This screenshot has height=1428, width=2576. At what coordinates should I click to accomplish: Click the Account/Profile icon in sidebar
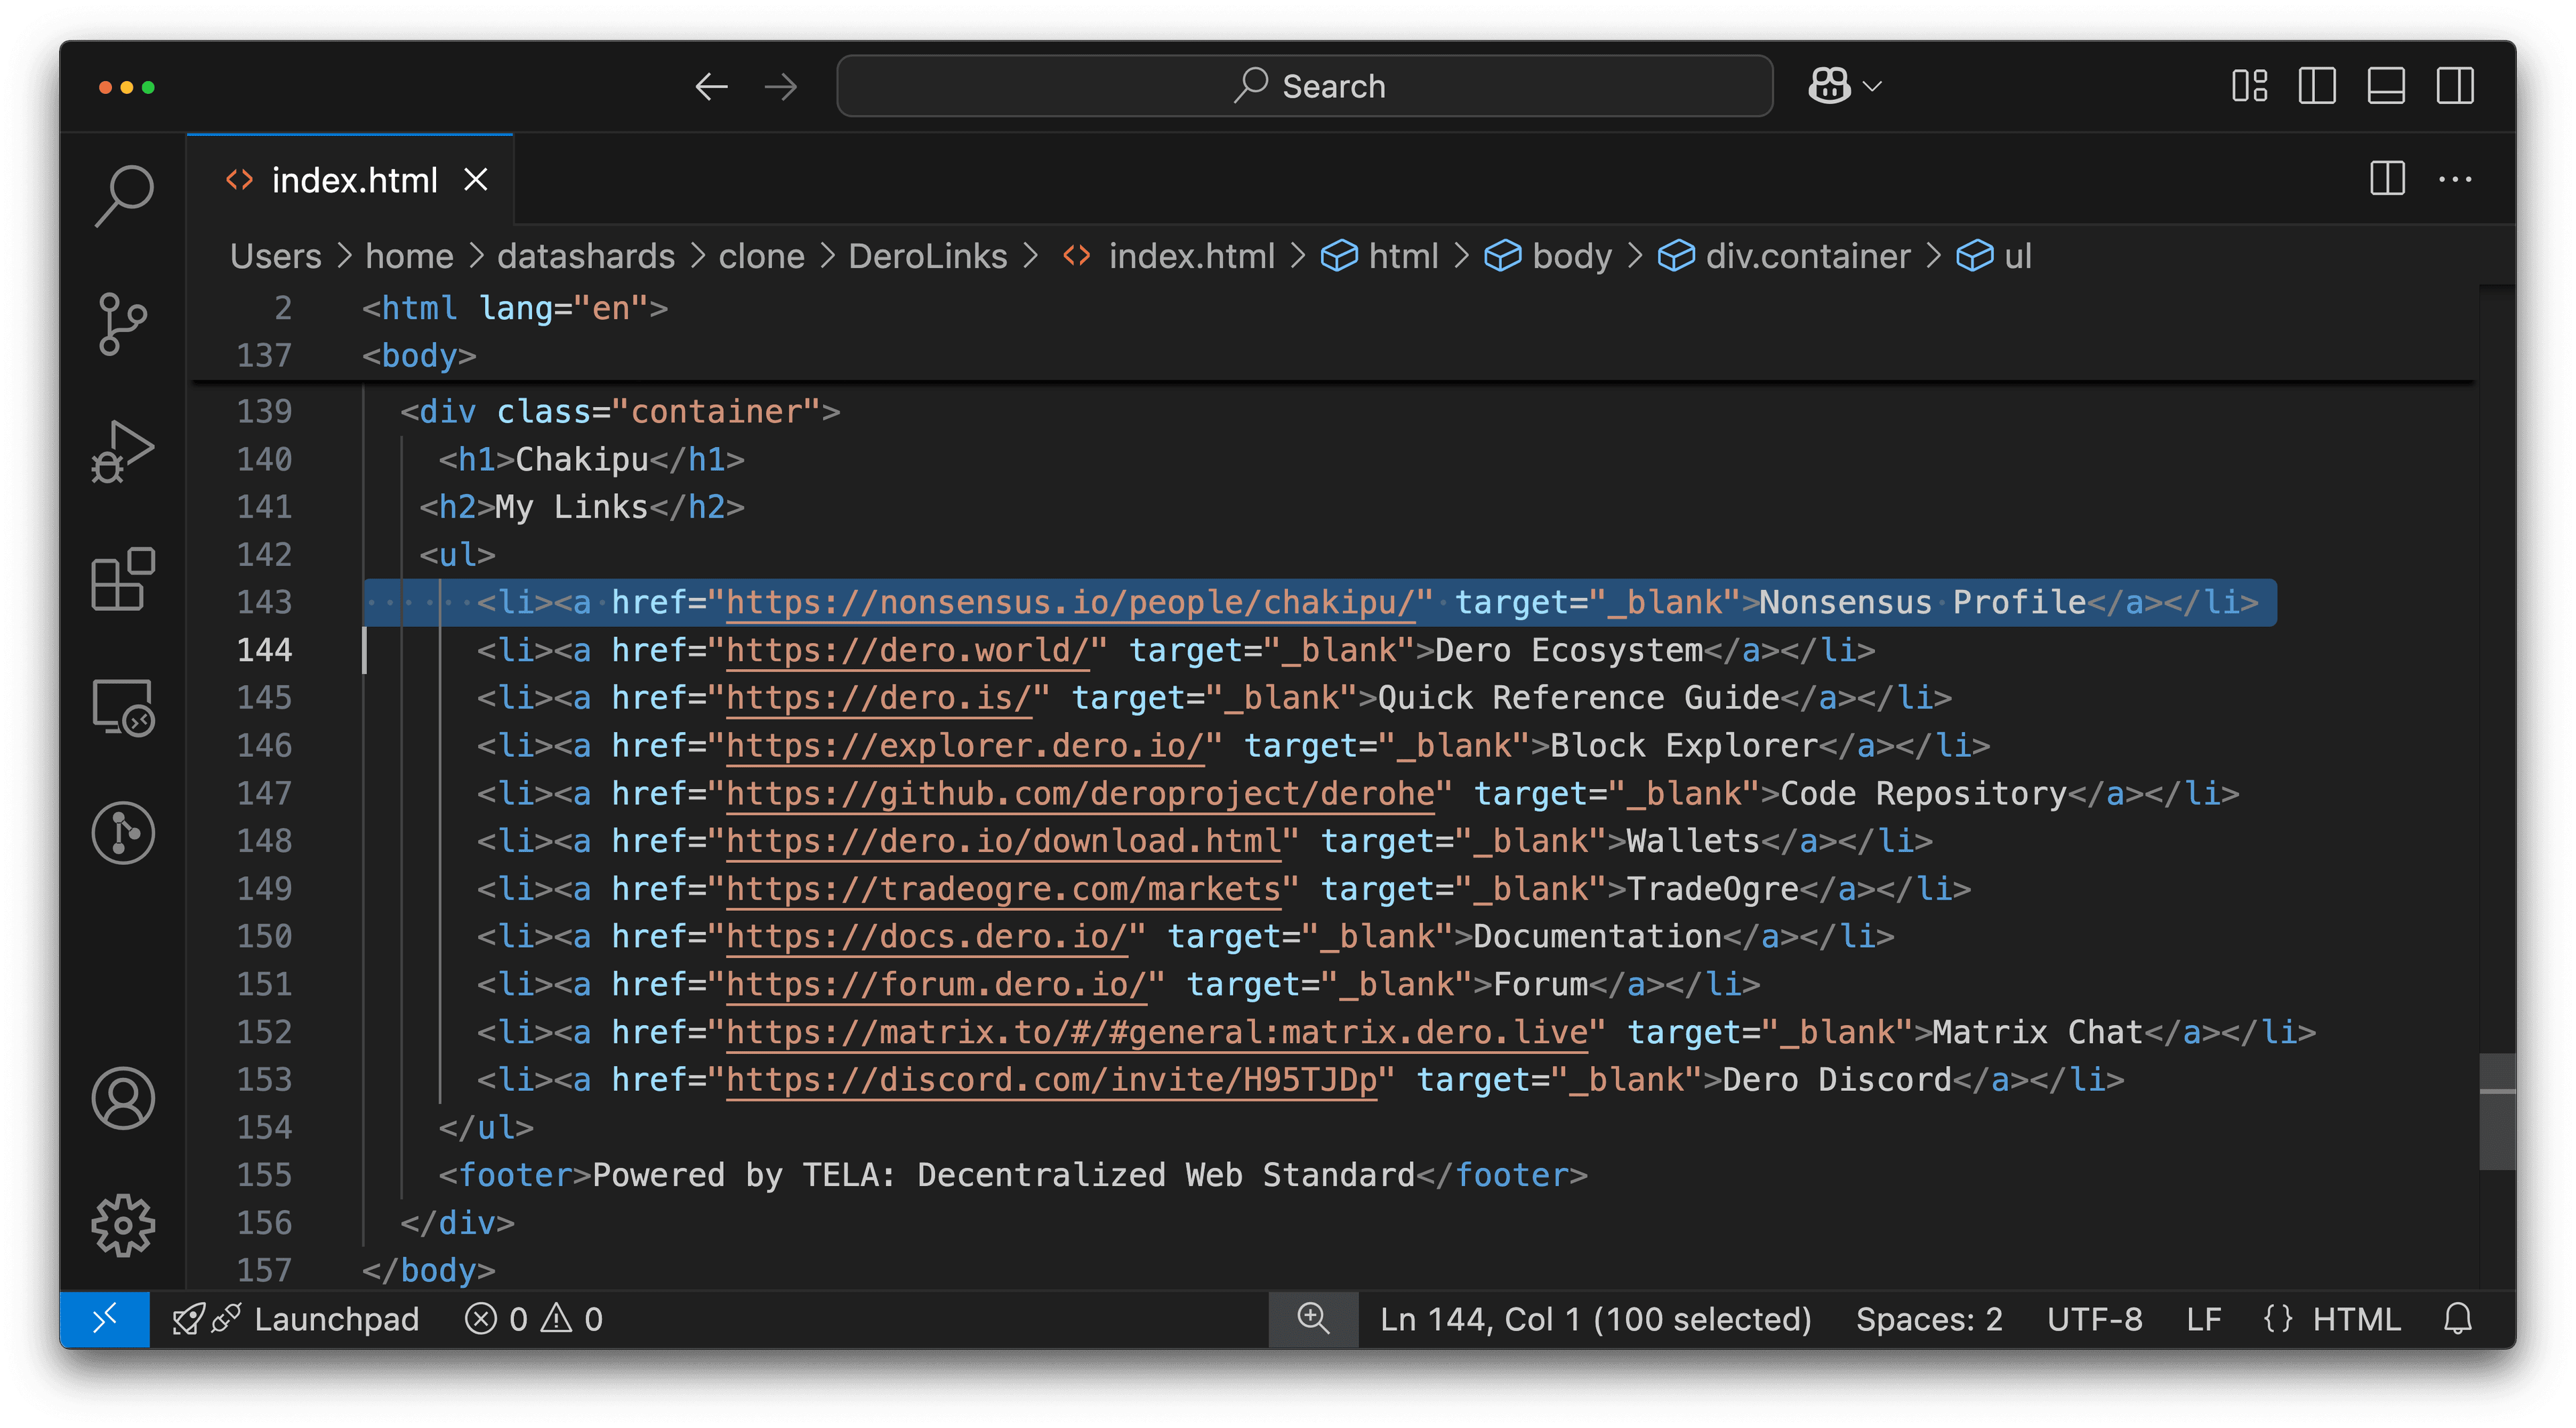[x=125, y=1099]
